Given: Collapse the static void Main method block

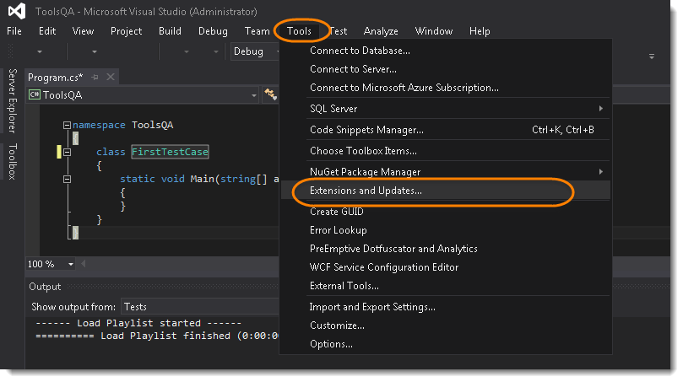Looking at the screenshot, I should coord(67,180).
